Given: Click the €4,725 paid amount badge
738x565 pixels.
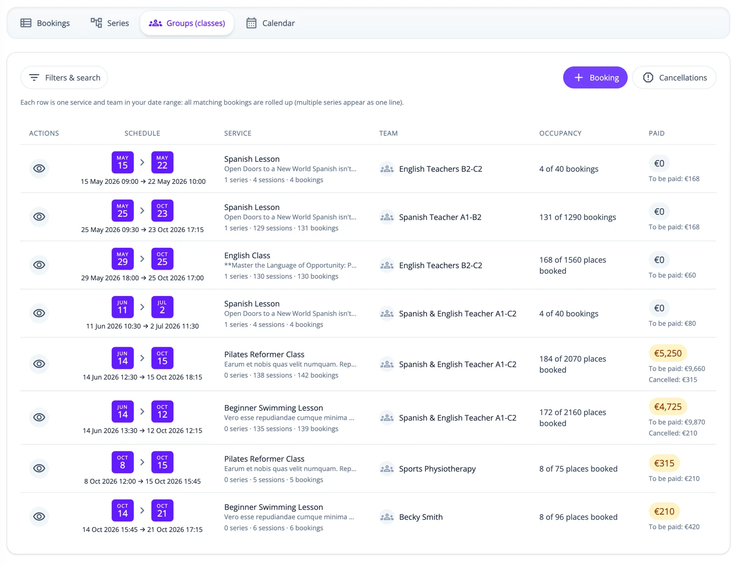Looking at the screenshot, I should tap(668, 407).
